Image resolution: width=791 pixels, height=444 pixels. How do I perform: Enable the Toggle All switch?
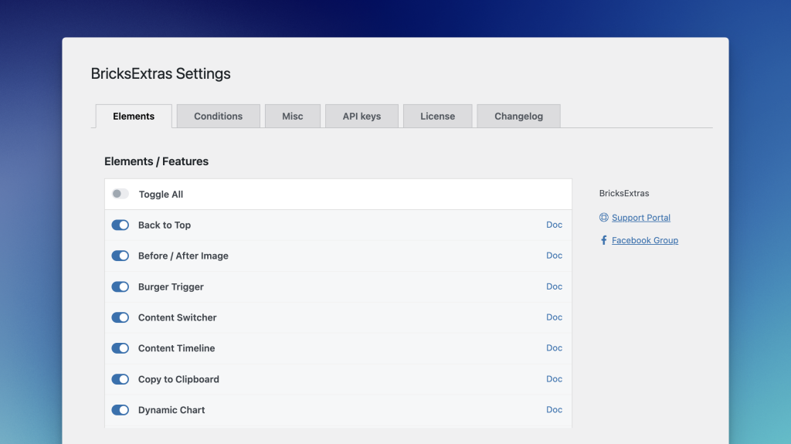tap(120, 194)
